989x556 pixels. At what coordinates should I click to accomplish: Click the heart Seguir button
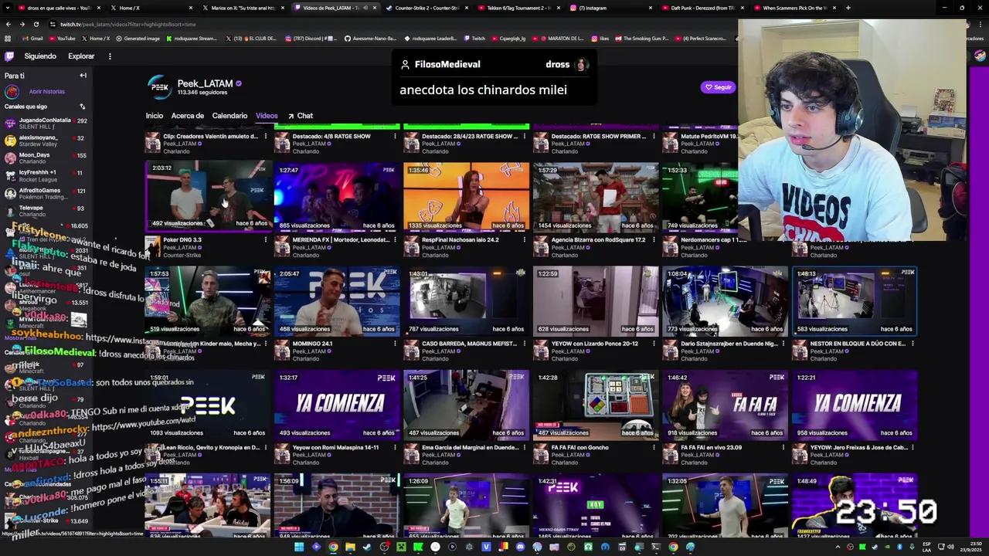pyautogui.click(x=718, y=87)
